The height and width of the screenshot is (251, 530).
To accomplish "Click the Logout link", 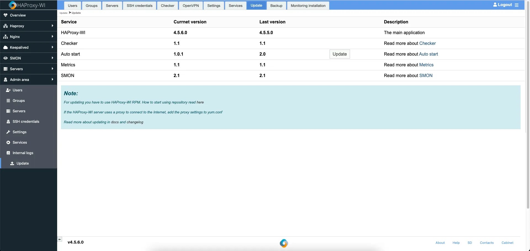I will [505, 5].
